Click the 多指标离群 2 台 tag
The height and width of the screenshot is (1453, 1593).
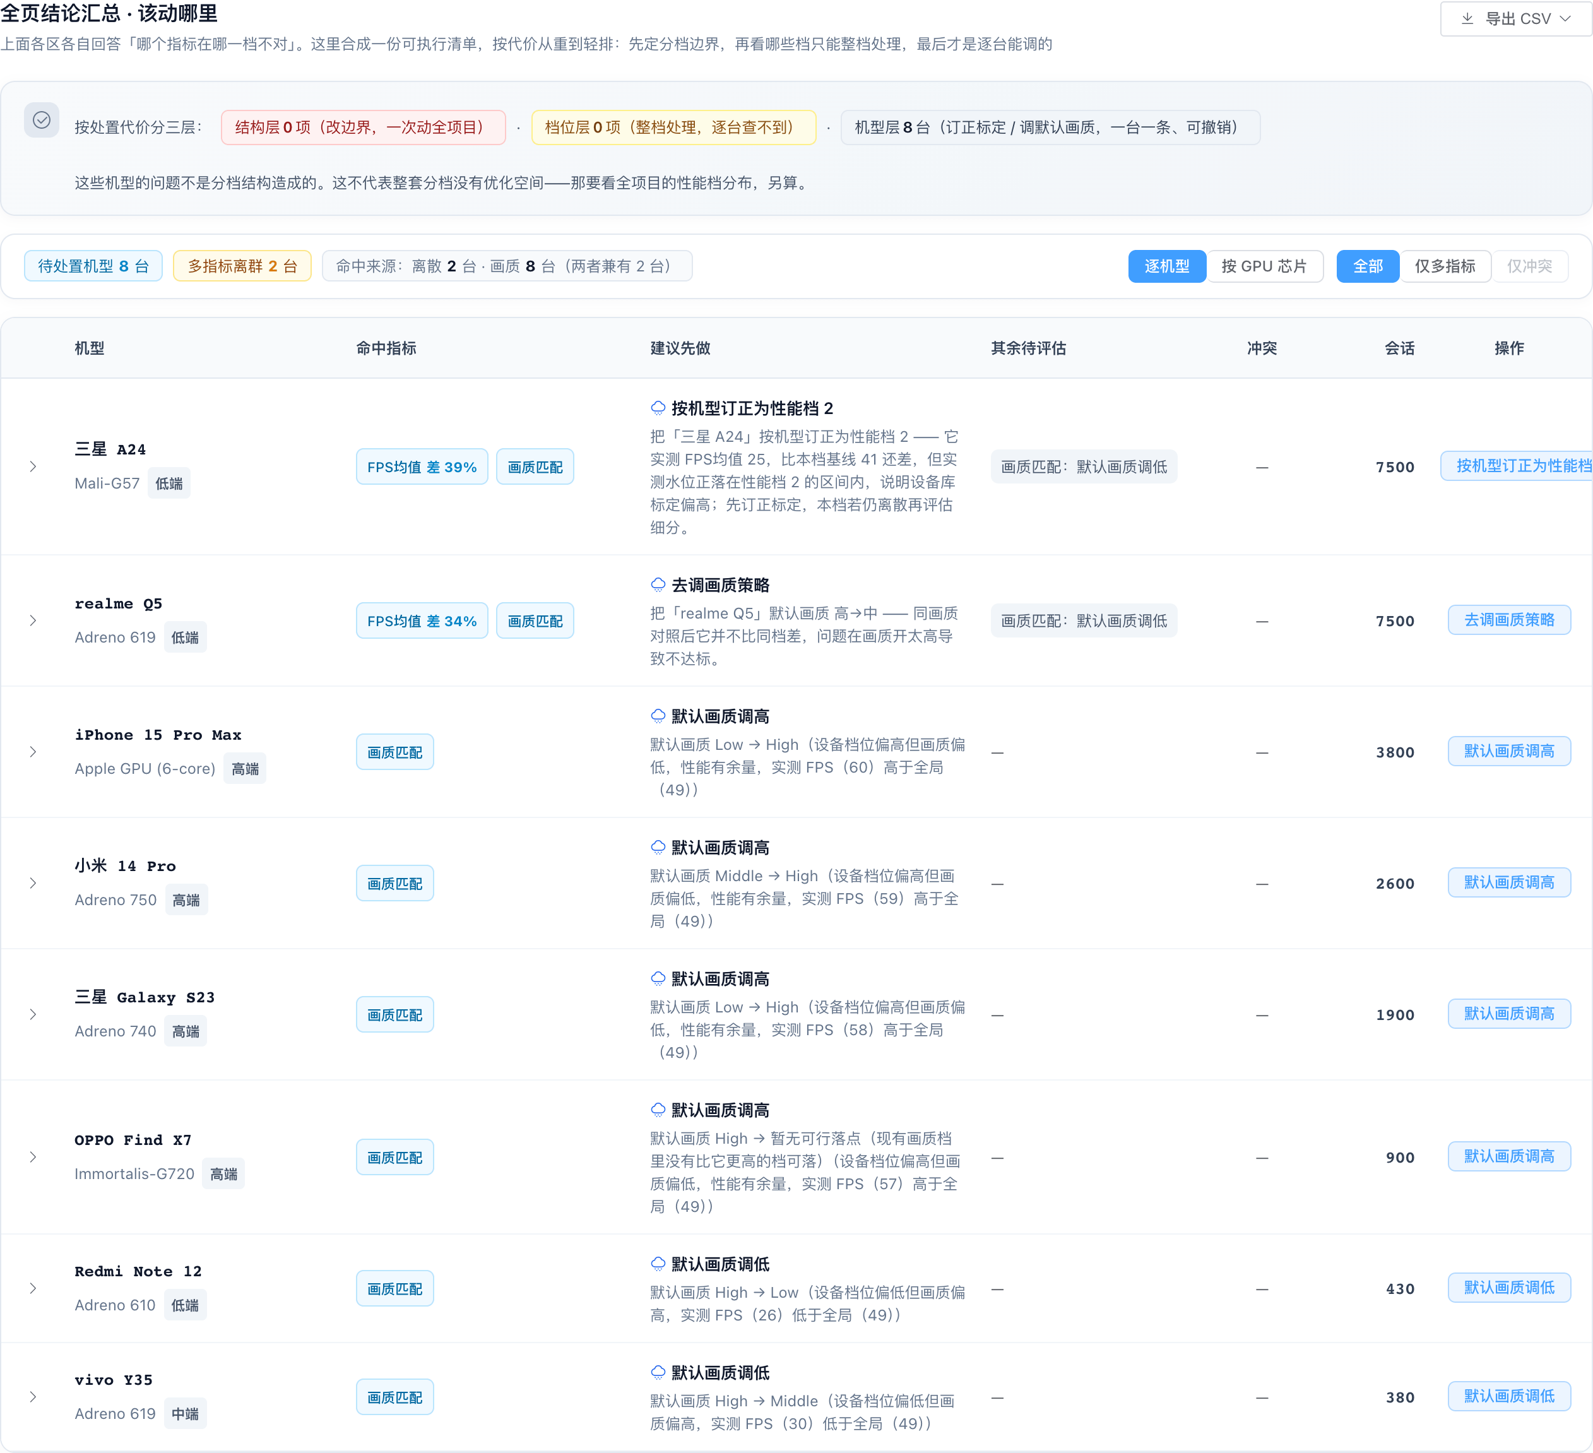coord(242,266)
